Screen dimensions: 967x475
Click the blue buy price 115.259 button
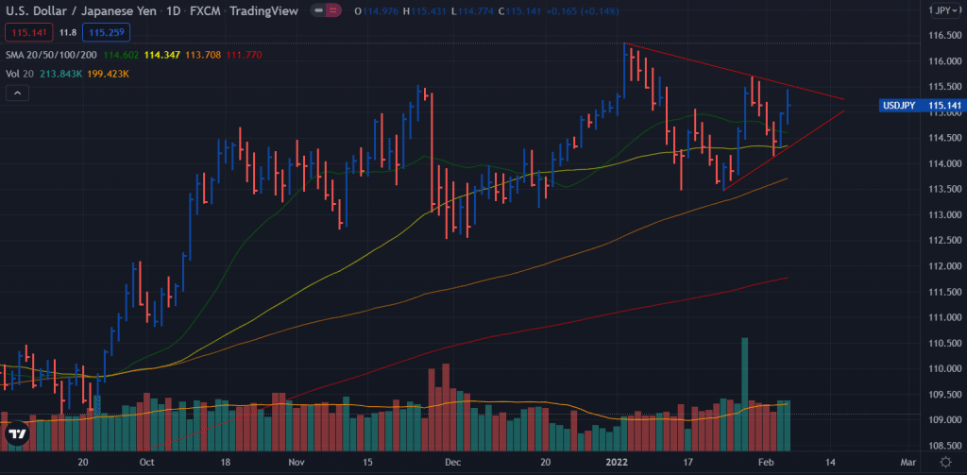(x=106, y=32)
